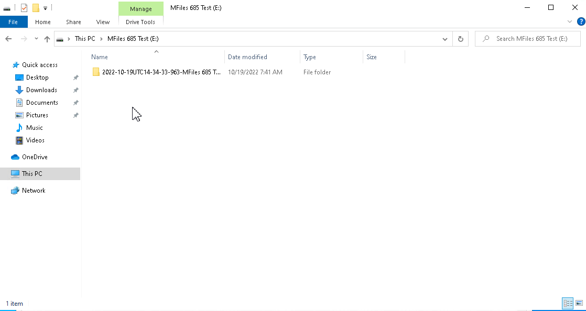Switch to details view icon in status bar
Screen dimensions: 586x311
pos(568,303)
